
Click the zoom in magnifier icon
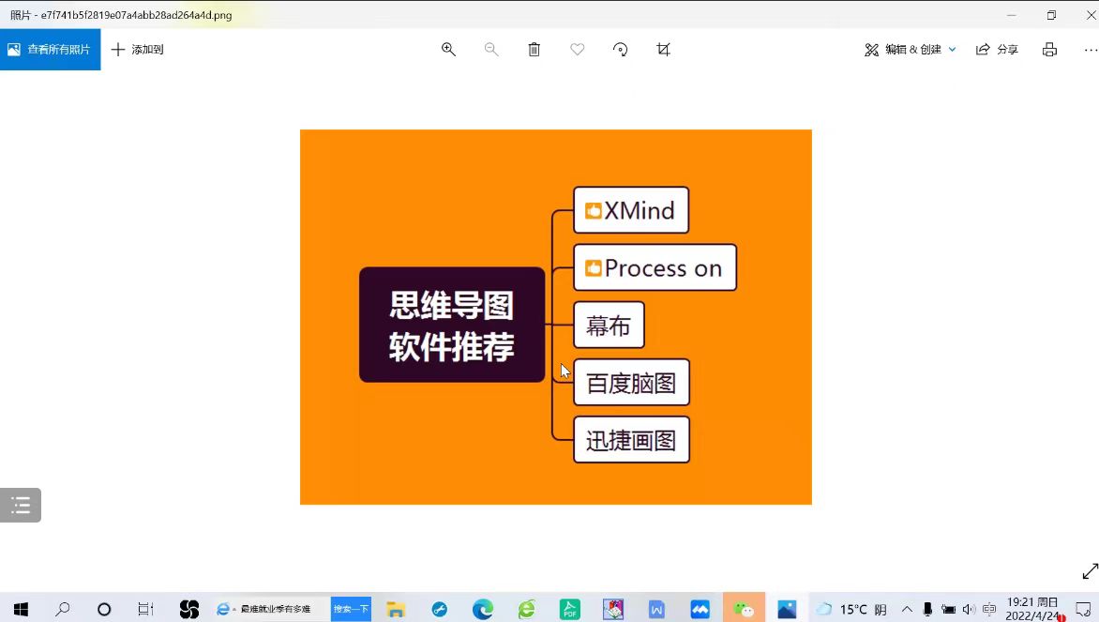point(448,49)
